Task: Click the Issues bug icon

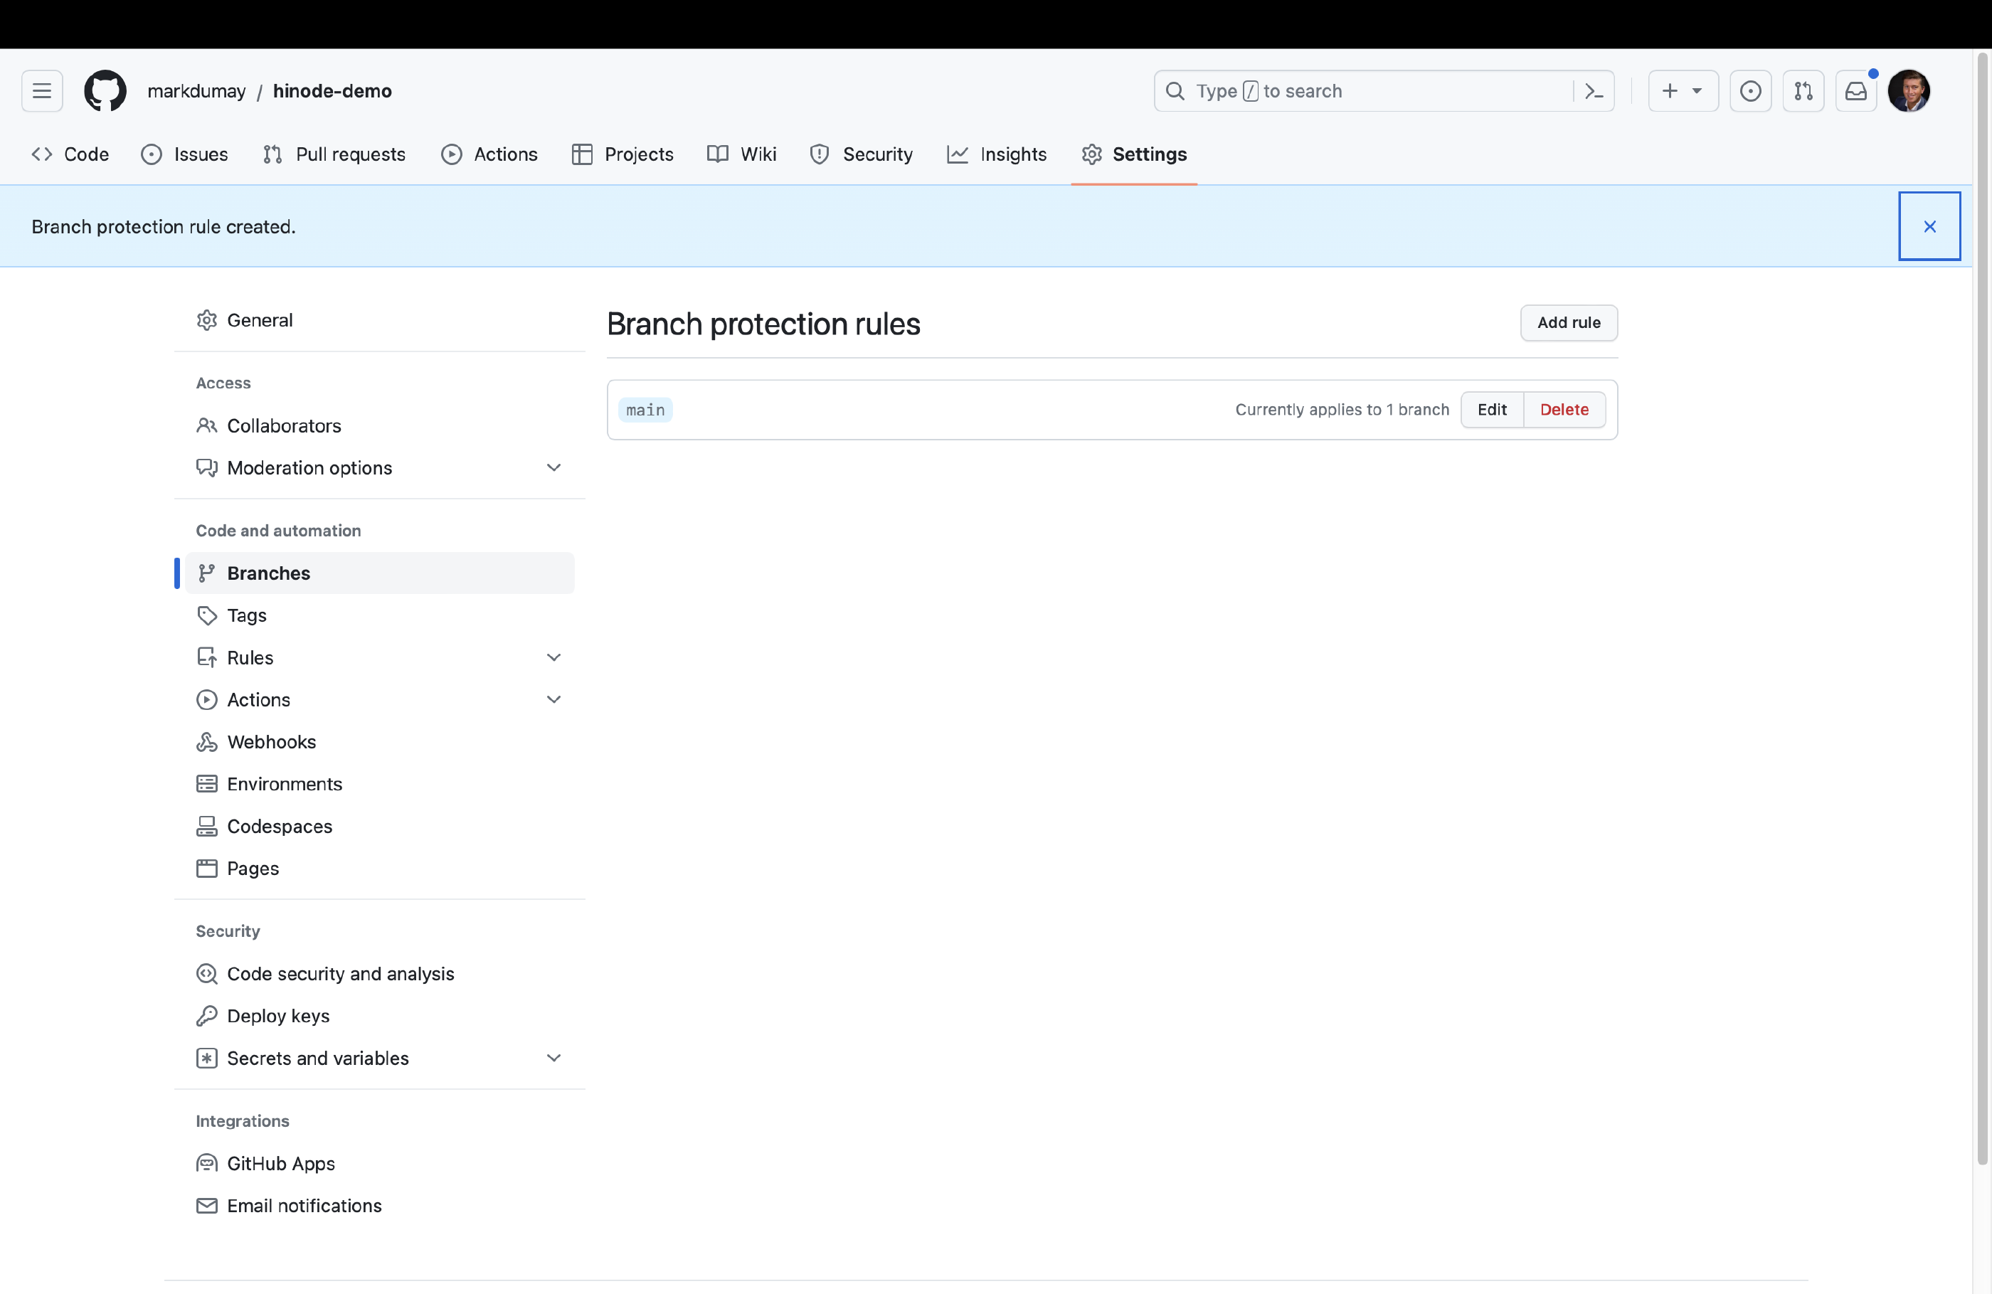Action: pos(151,154)
